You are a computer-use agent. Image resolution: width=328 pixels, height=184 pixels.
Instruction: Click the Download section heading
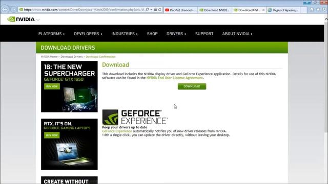(115, 65)
